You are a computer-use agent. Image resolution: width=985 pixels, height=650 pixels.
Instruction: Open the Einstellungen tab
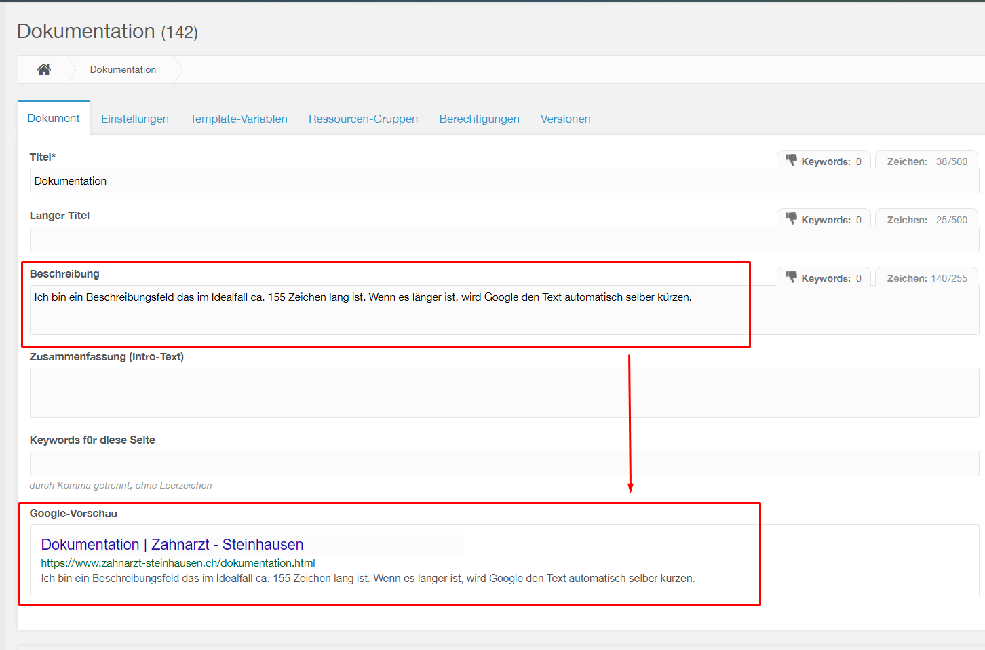tap(135, 119)
